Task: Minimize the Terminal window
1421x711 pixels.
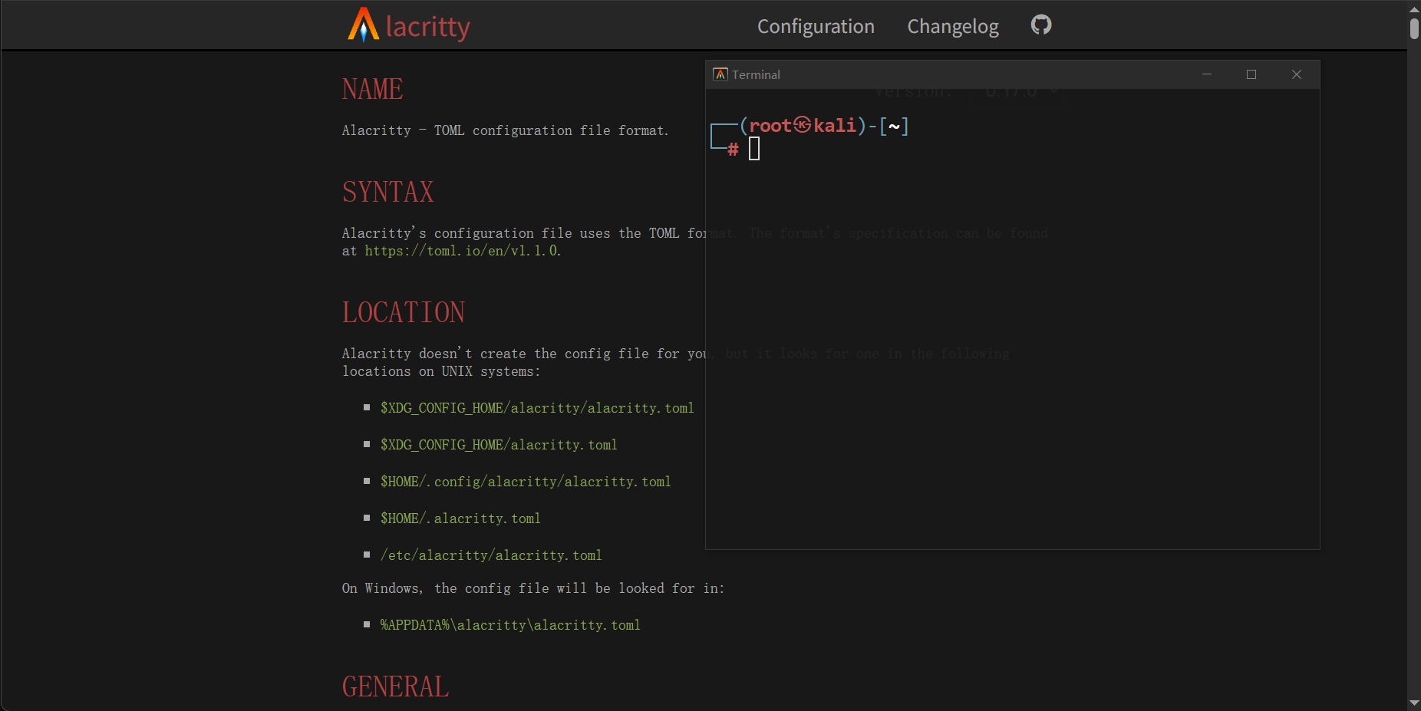Action: (x=1207, y=74)
